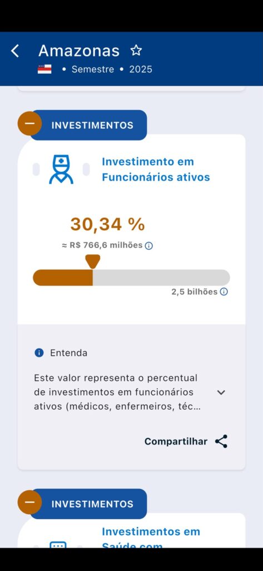Select the second INVESTIMENTOS section label
Image resolution: width=263 pixels, height=571 pixels.
click(92, 504)
